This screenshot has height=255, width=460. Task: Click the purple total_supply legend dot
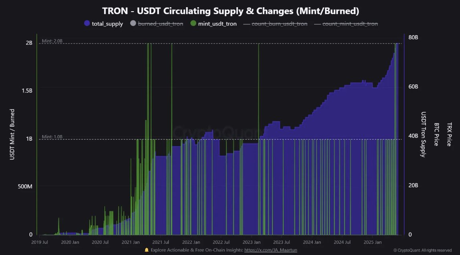click(x=87, y=23)
